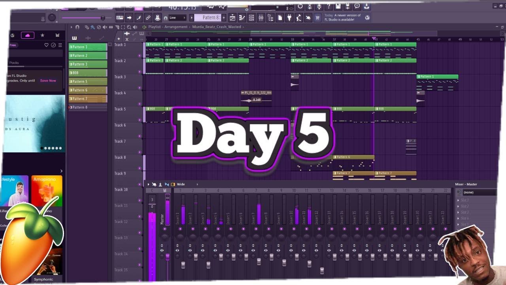The height and width of the screenshot is (285, 506).
Task: Select the shirt tab in the browser
Action: [x=57, y=36]
